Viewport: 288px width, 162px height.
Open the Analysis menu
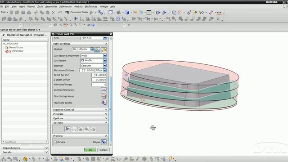pyautogui.click(x=78, y=6)
